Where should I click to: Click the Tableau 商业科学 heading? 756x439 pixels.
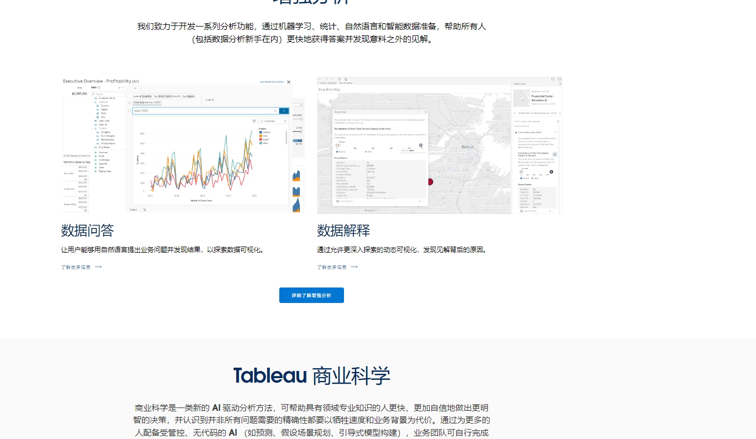311,376
